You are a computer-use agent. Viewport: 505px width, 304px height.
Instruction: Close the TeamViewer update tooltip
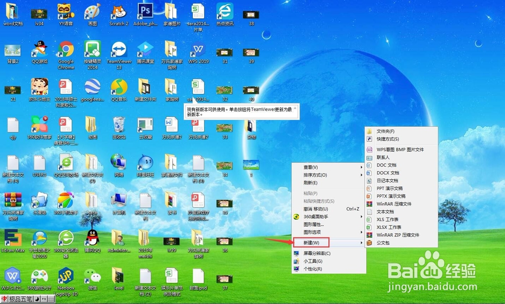point(295,108)
